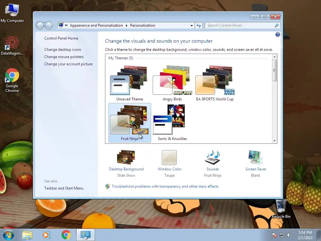Open Windows Media Player from the taskbar
The width and height of the screenshot is (321, 241).
pyautogui.click(x=46, y=235)
